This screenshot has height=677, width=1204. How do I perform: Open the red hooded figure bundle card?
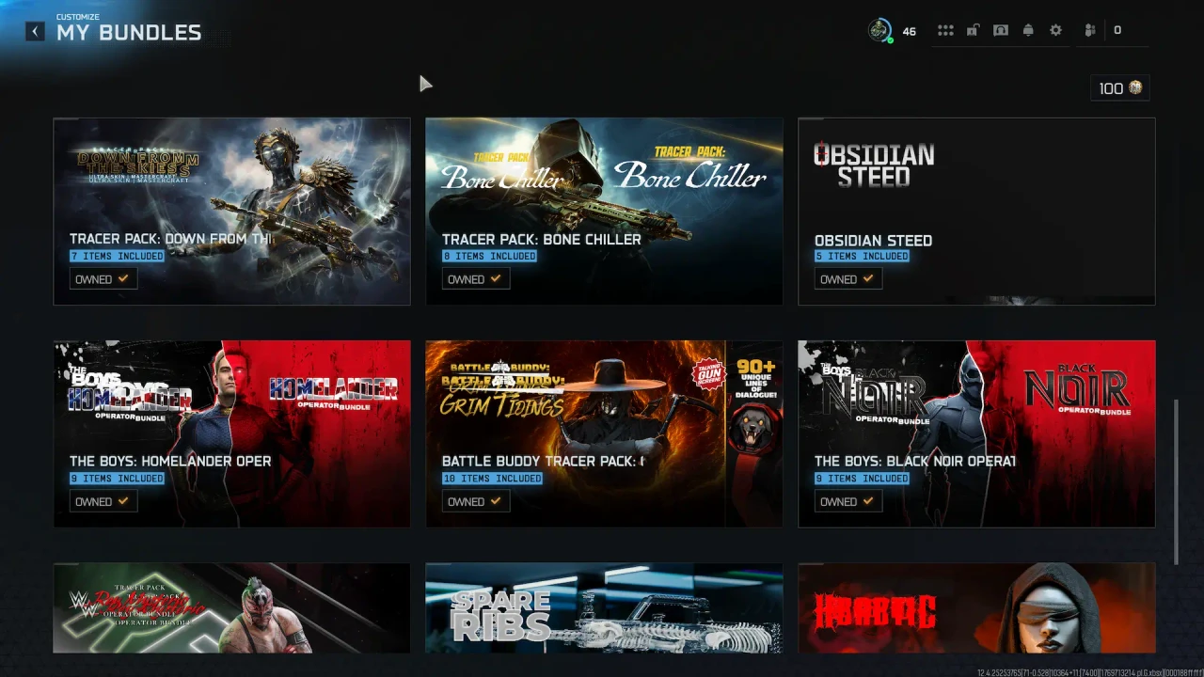976,607
